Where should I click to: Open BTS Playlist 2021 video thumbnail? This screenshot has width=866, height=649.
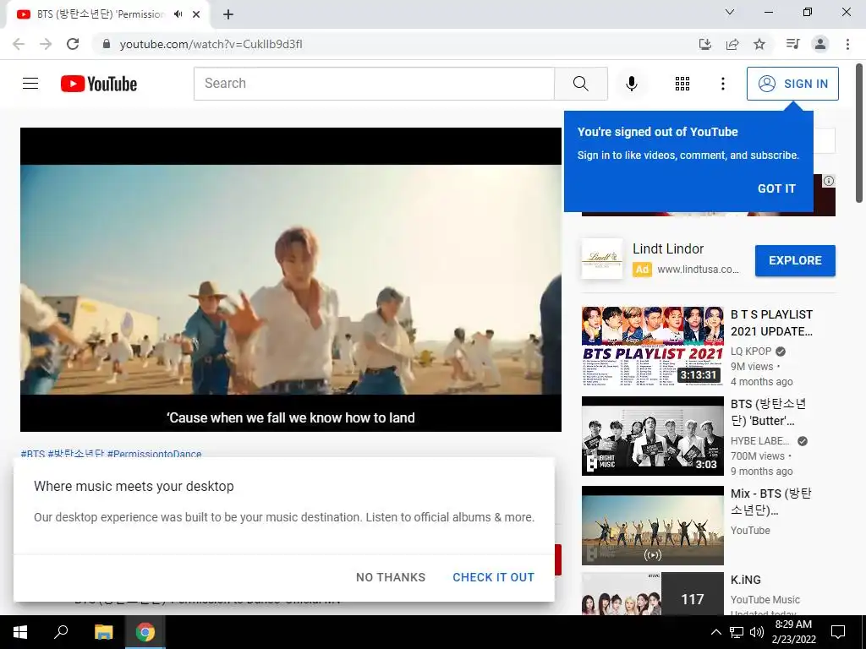click(x=652, y=346)
